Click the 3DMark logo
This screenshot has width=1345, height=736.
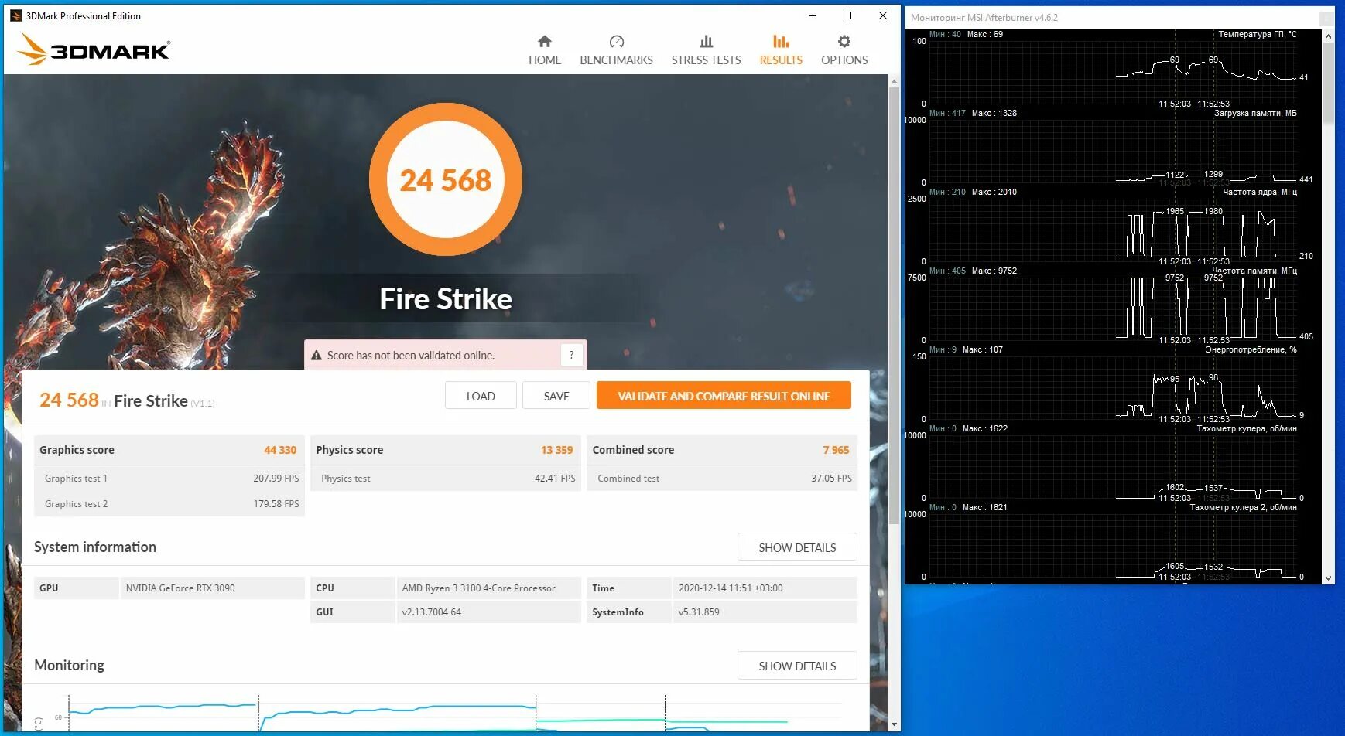[94, 49]
